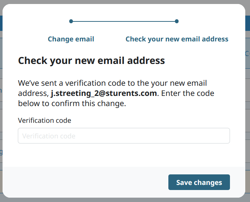Select the Check your new email address step label
This screenshot has height=202, width=250.
pos(177,39)
